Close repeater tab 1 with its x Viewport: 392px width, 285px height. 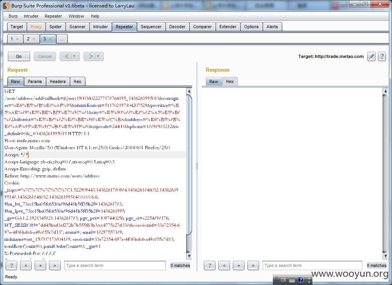click(x=17, y=39)
